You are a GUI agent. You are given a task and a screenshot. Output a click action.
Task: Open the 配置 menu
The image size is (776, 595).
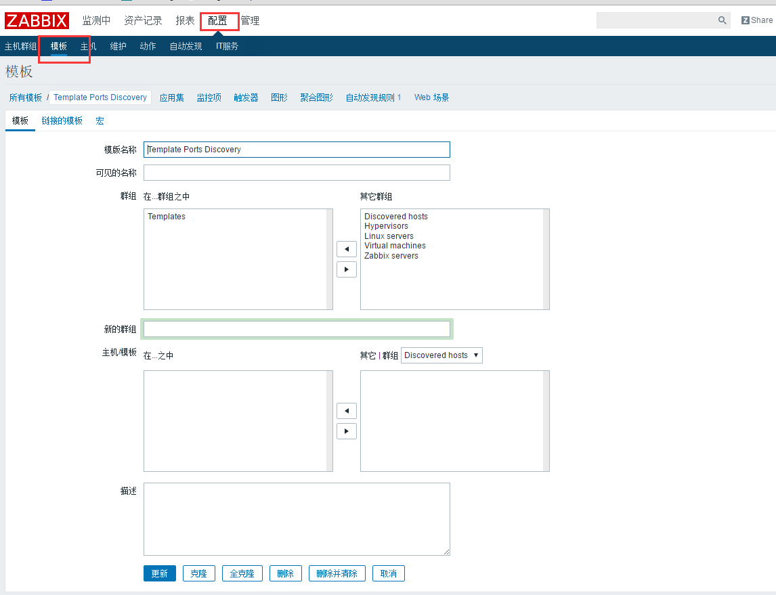[217, 20]
